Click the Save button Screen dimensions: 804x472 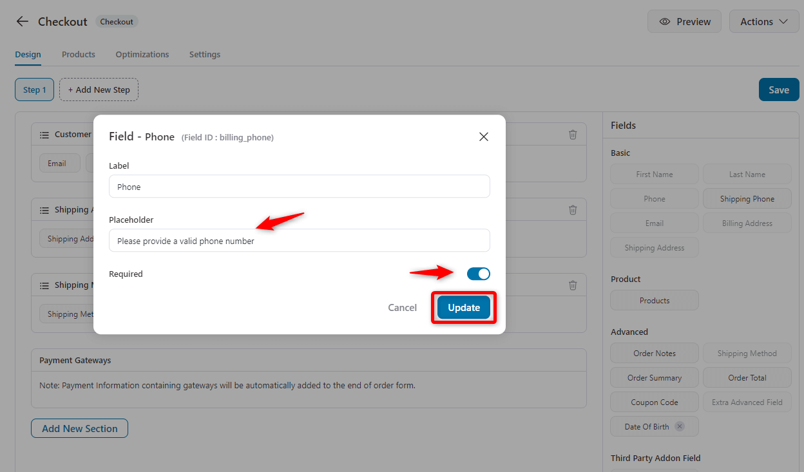[x=779, y=90]
